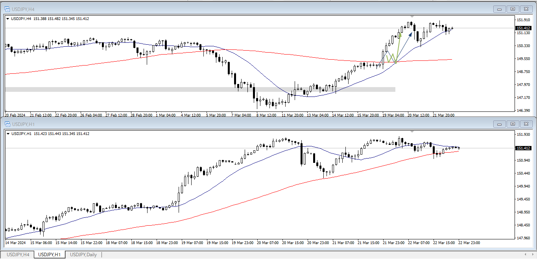Switch to the USDJPY,H4 tab
The width and height of the screenshot is (537, 259).
[18, 255]
